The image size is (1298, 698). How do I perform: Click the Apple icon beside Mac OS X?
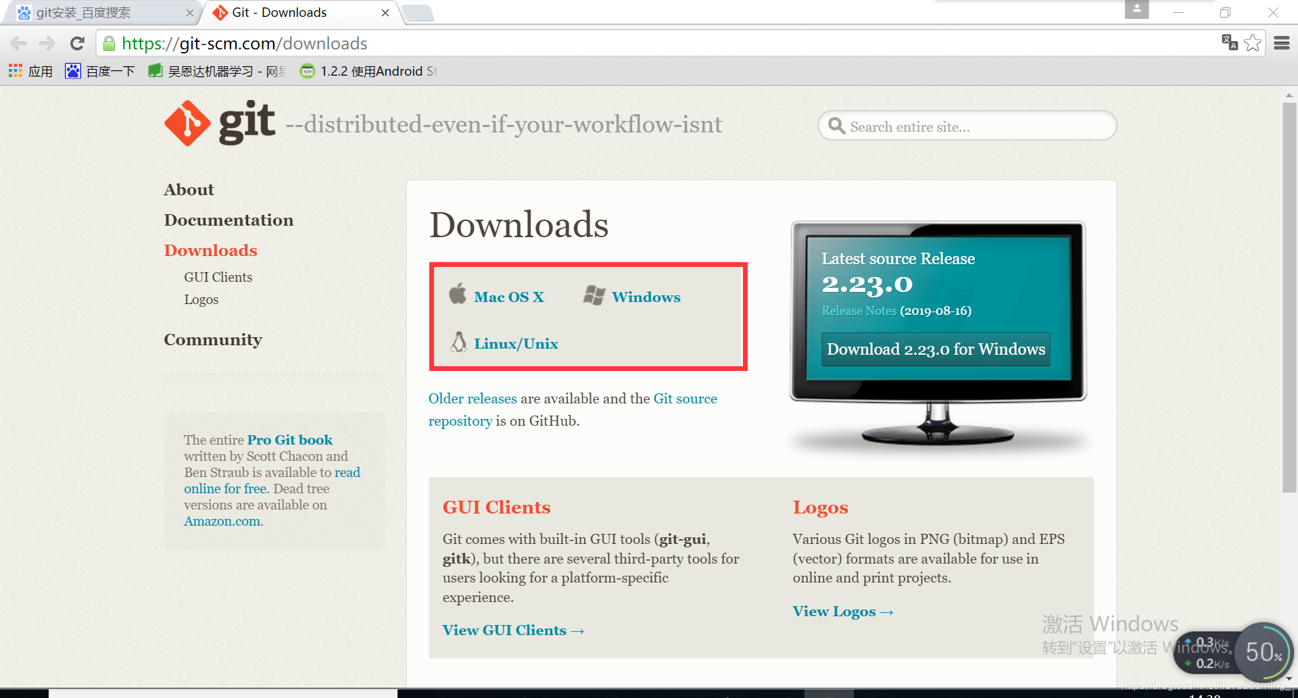point(458,294)
